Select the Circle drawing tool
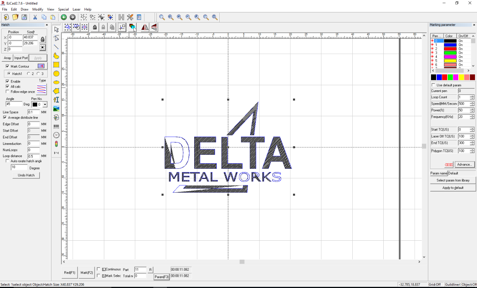 pyautogui.click(x=57, y=73)
